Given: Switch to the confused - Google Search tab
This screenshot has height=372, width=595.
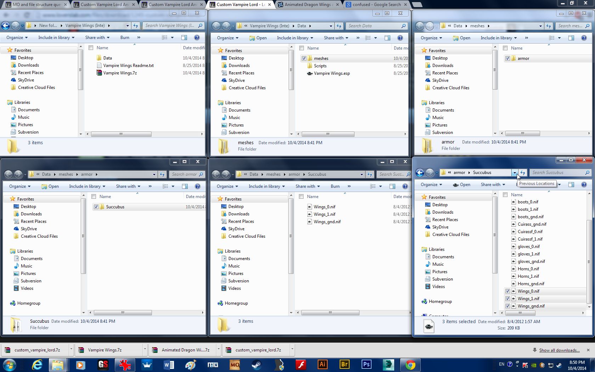Looking at the screenshot, I should (x=376, y=5).
